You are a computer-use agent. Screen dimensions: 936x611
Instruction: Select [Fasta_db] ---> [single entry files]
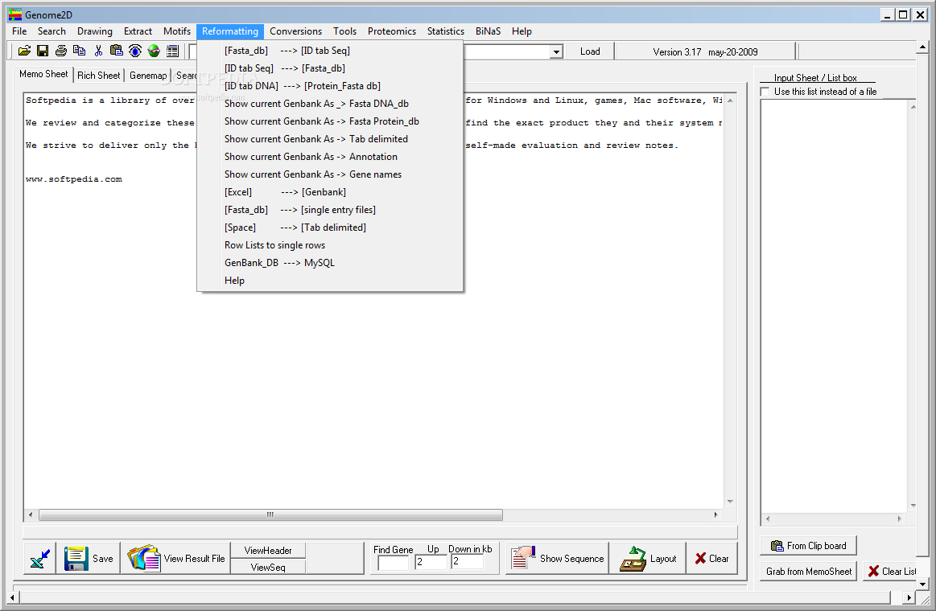click(330, 210)
